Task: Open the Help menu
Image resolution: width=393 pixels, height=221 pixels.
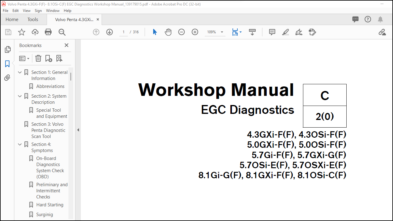Action: [67, 10]
